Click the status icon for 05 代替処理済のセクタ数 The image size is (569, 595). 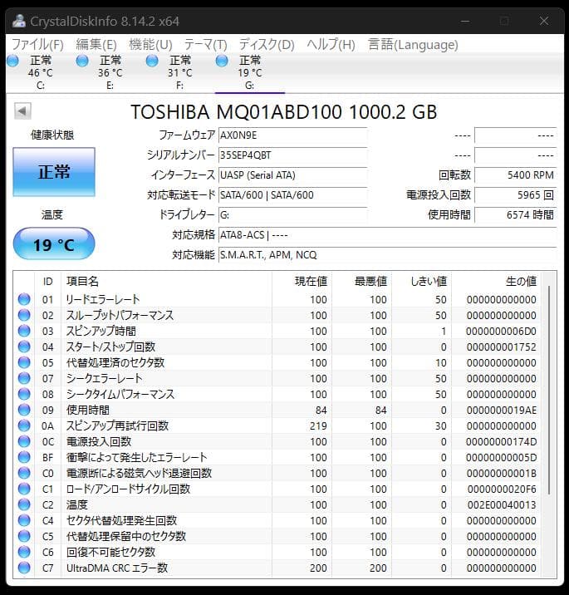click(24, 362)
